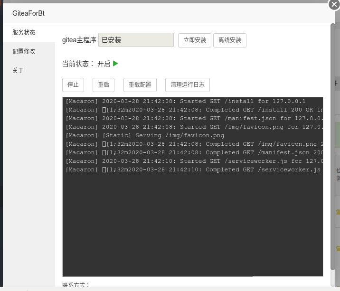The image size is (340, 291).
Task: Open the 关于 tab
Action: point(29,70)
